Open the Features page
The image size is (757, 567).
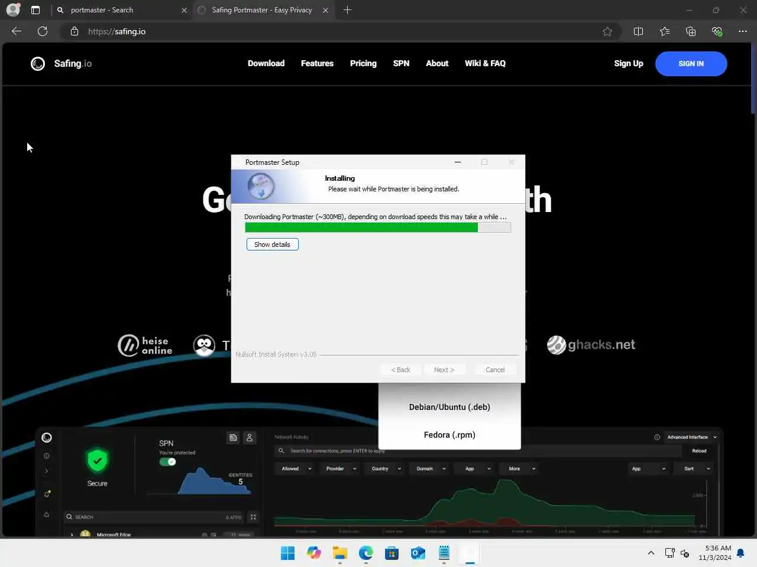(x=317, y=63)
